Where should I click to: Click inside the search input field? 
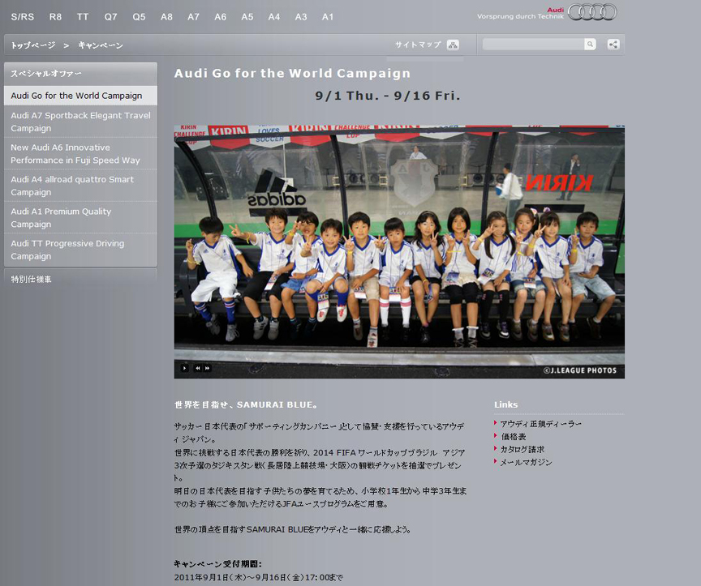pos(531,44)
